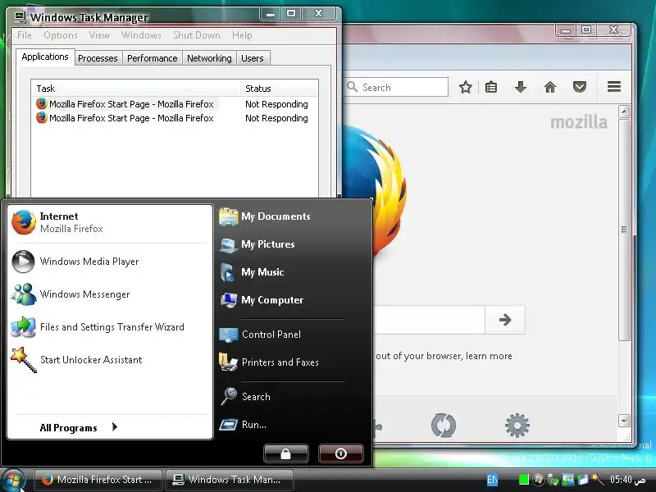Launch Start Unlocker Assistant
The width and height of the screenshot is (656, 492).
coord(110,359)
